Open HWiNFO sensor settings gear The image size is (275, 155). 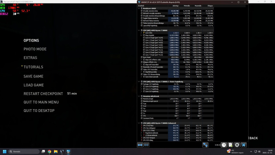click(x=237, y=145)
